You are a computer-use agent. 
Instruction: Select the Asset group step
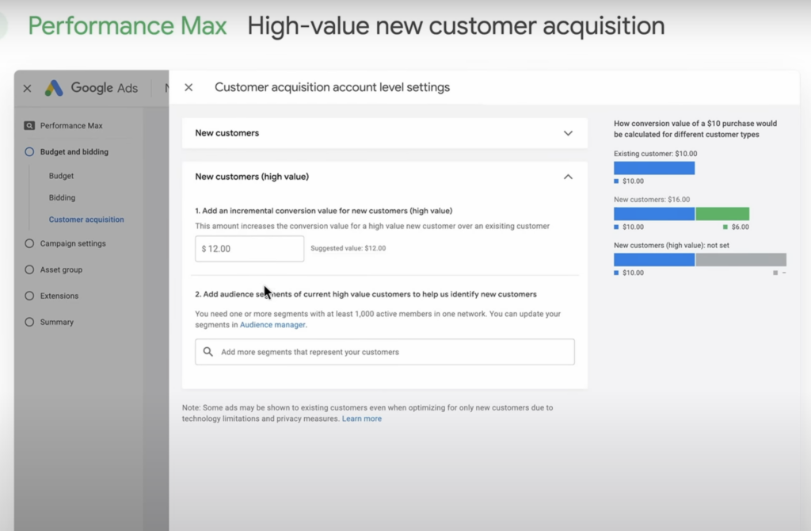(54, 269)
